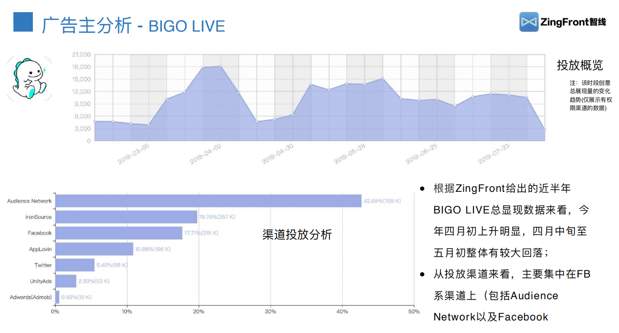Click the "21,000" y-axis label
619x333 pixels.
81,55
